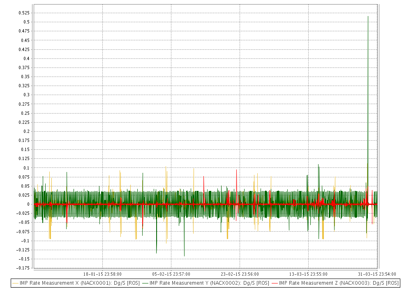Click the 0.175 y-axis label

click(24, 141)
